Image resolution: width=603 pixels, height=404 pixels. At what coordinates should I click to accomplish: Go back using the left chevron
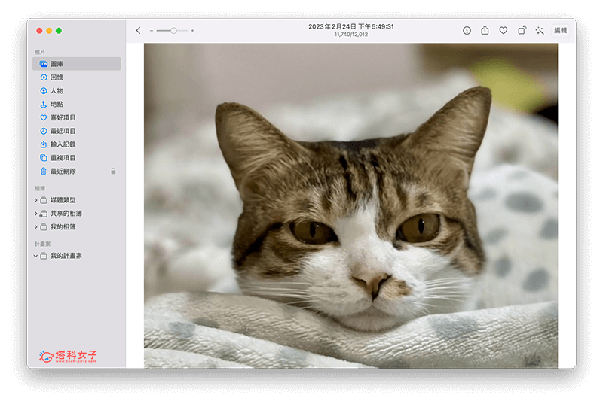139,30
